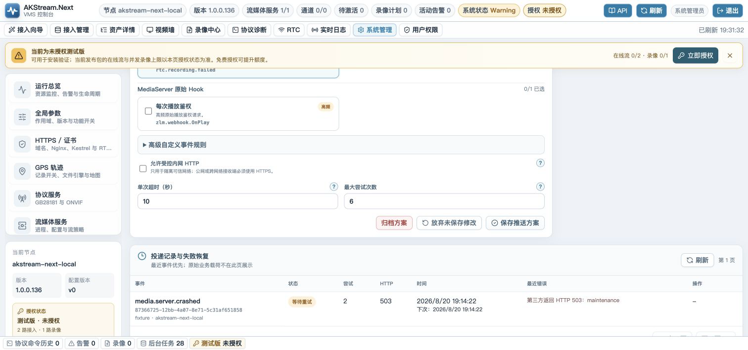Open the 用户权限 tab
748x350 pixels.
(421, 30)
